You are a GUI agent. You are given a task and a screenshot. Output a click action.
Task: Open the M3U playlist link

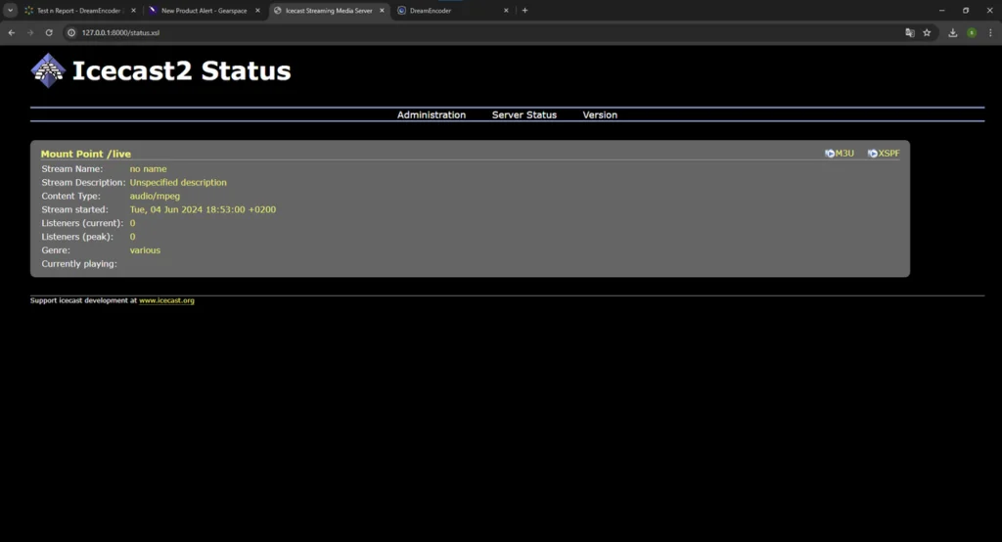point(839,154)
